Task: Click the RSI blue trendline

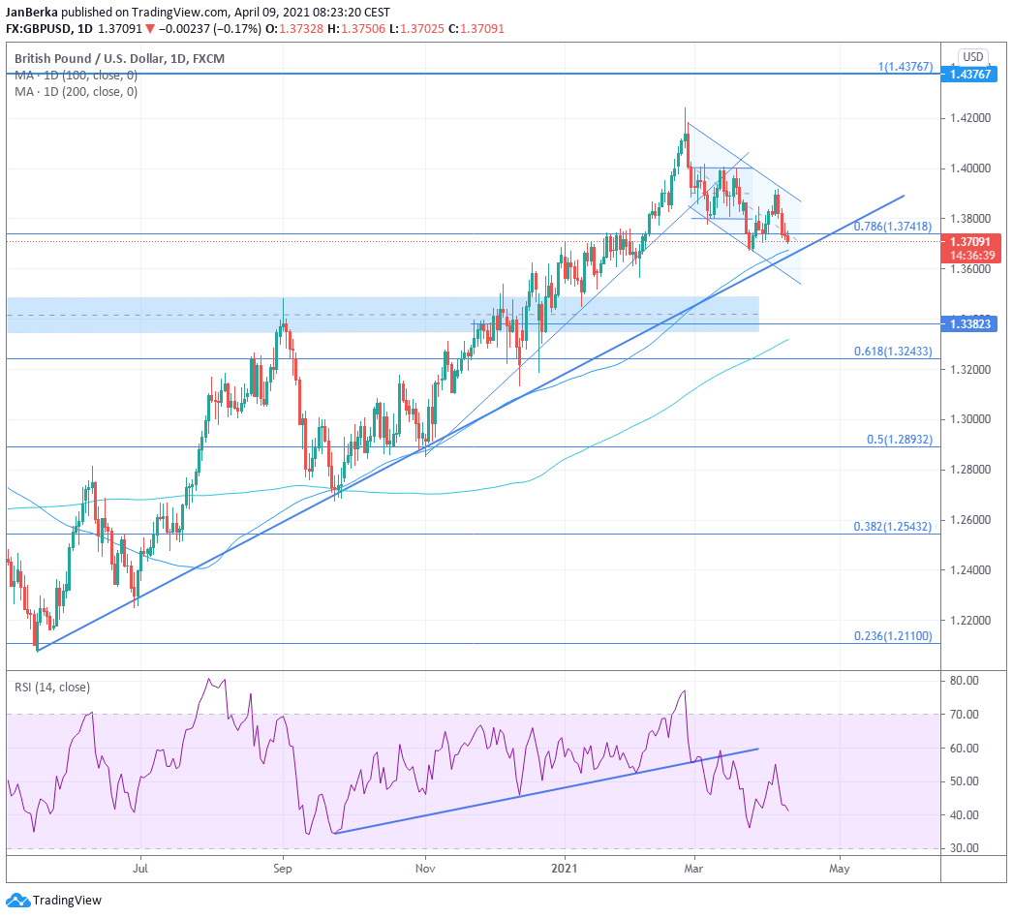Action: pos(546,791)
